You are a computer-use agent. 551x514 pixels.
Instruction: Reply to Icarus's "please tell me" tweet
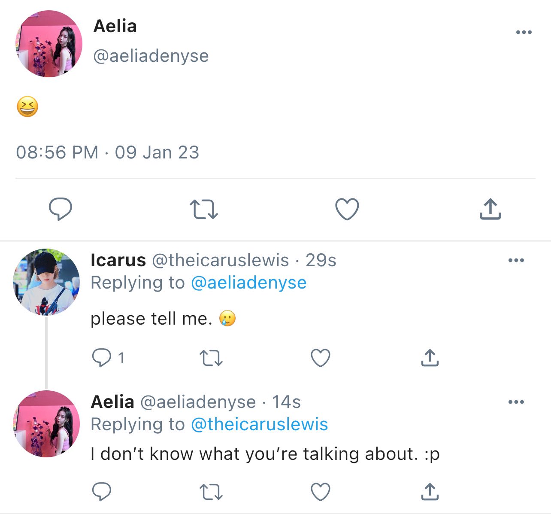[x=102, y=358]
